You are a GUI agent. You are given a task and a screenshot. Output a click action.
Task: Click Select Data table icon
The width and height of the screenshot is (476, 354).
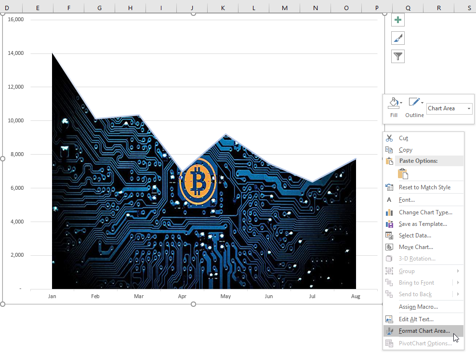pos(389,236)
